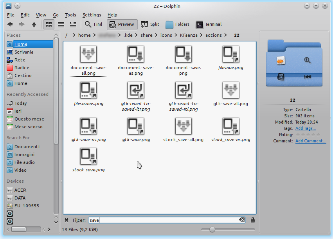Go up to the parent folder
The width and height of the screenshot is (333, 239).
(x=34, y=24)
